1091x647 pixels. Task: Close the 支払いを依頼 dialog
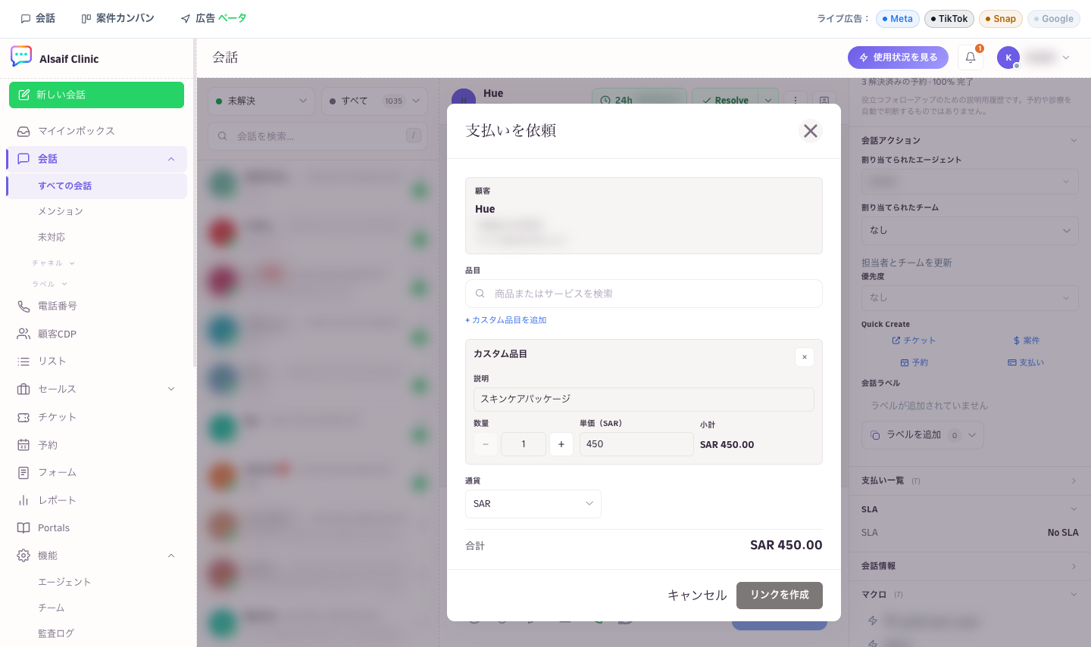[x=810, y=131]
